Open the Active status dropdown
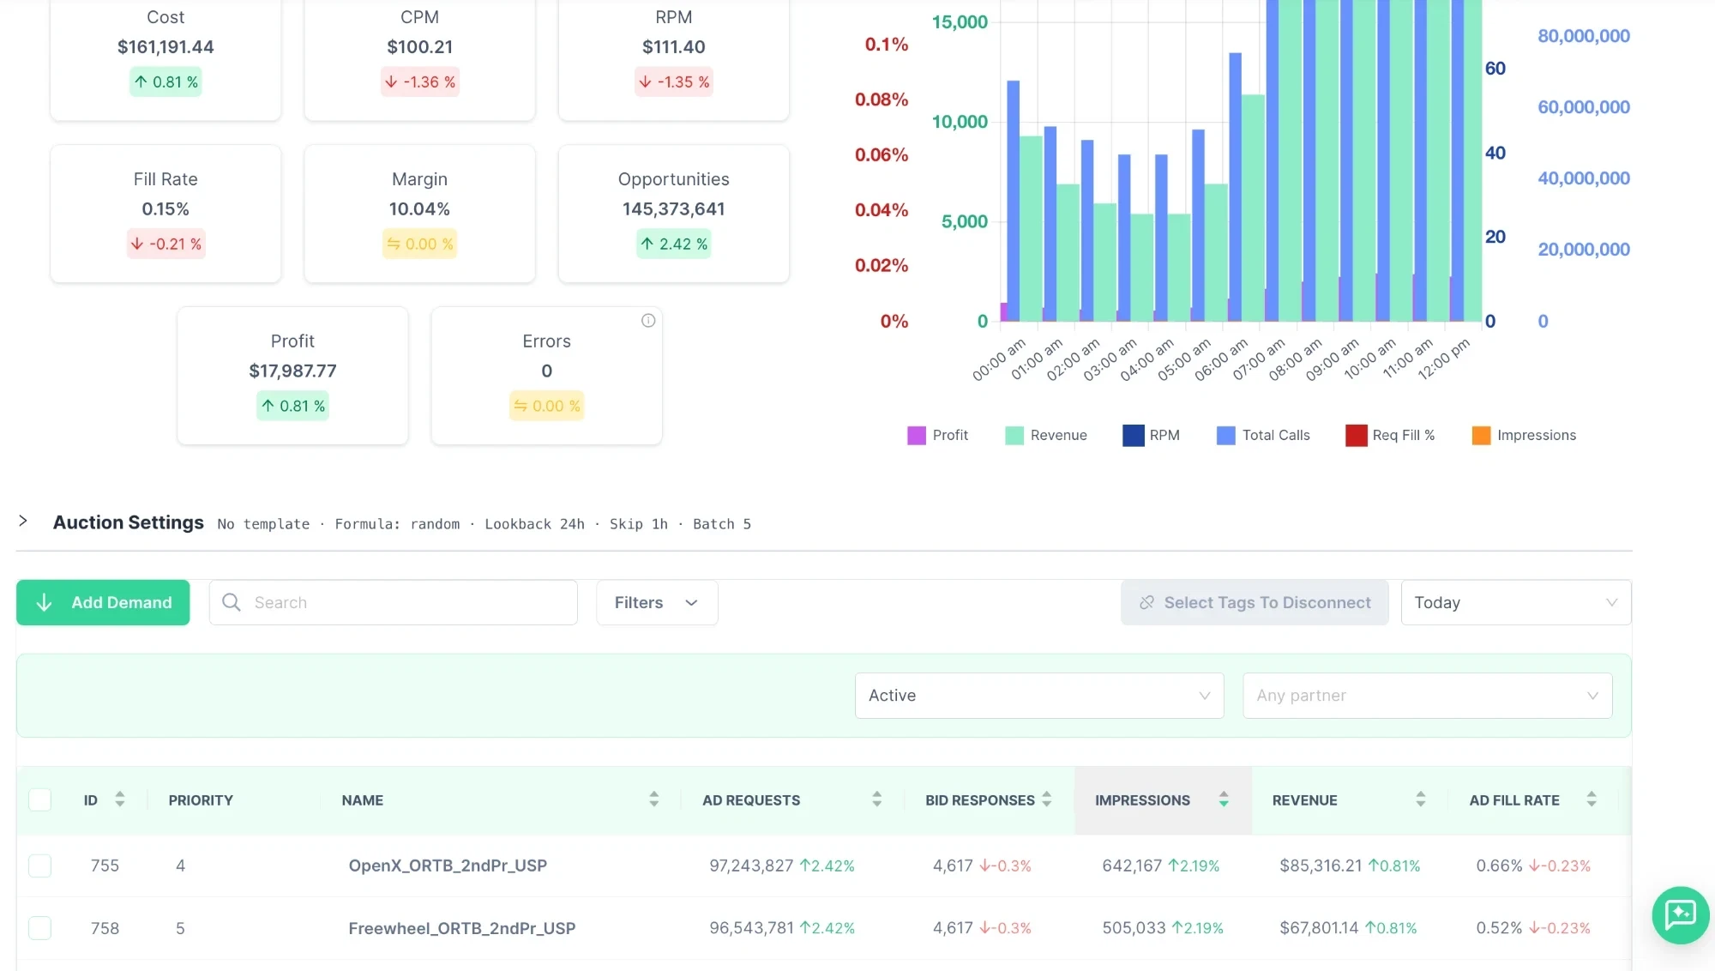The width and height of the screenshot is (1715, 971). click(1039, 696)
